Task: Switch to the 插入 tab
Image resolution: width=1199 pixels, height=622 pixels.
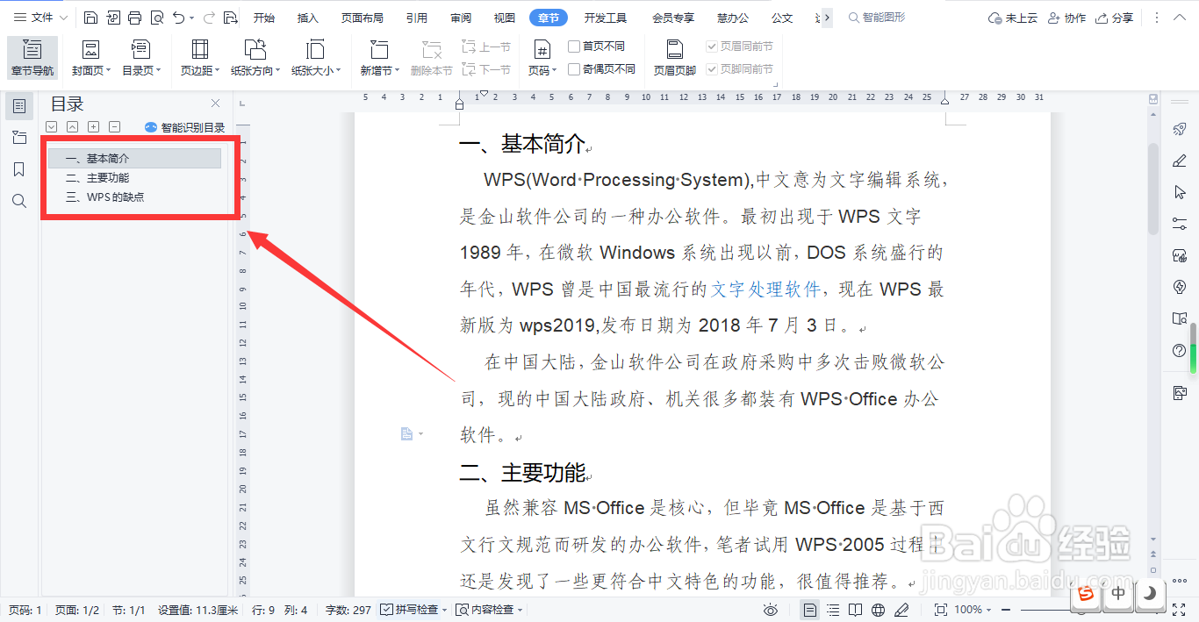Action: coord(308,18)
